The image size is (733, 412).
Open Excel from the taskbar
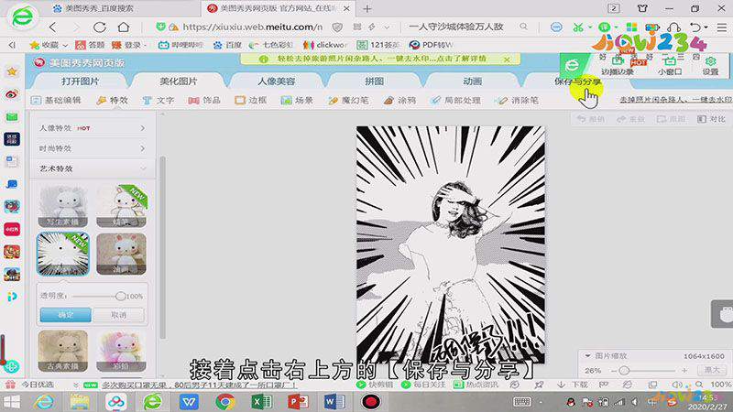(x=261, y=402)
